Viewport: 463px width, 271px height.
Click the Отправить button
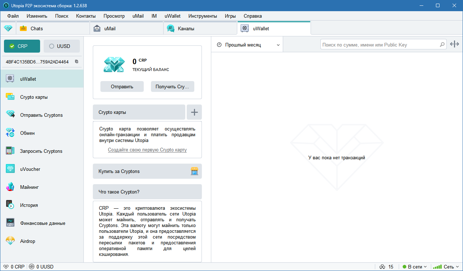click(x=122, y=86)
